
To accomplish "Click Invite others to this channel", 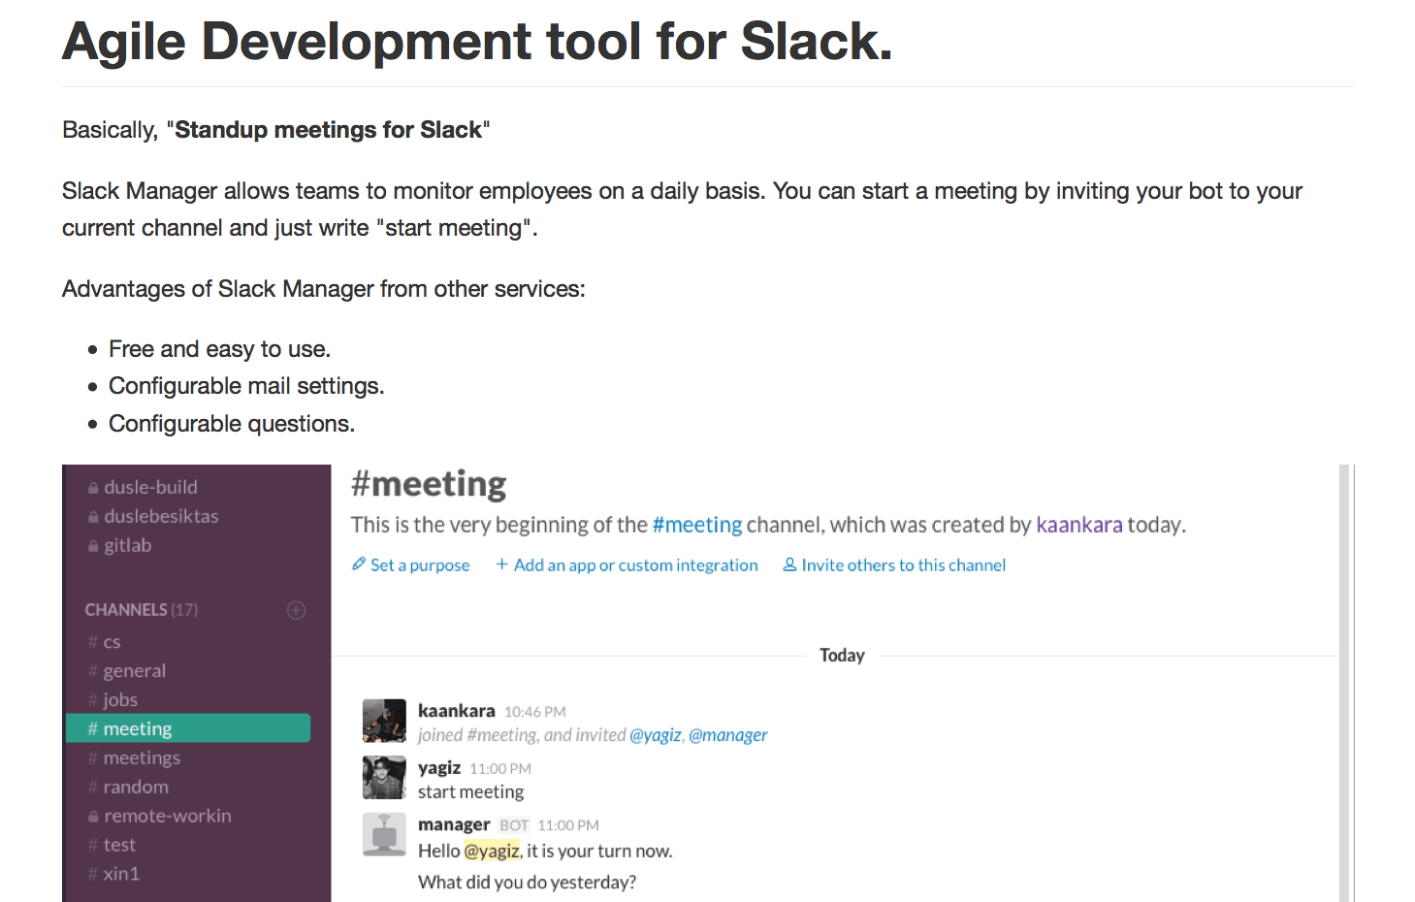I will 903,564.
